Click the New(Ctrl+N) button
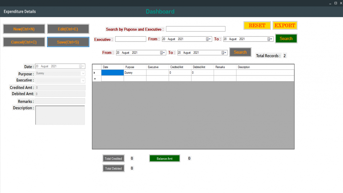 [x=24, y=29]
